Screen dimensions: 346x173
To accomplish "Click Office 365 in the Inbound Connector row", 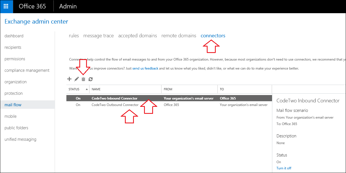I will tap(228, 98).
